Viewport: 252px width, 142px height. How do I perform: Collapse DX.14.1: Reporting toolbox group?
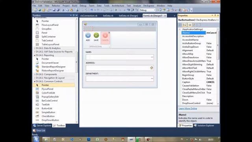coord(35,55)
